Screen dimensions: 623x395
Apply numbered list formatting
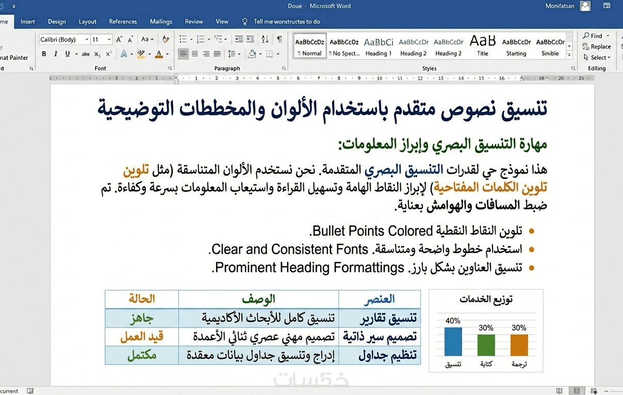[200, 39]
